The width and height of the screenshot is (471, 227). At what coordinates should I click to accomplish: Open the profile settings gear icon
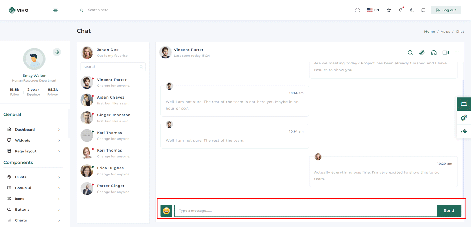(x=57, y=52)
